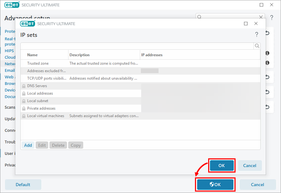Focus the search field in IP sets
Screen dimensions: 281x193
(x=137, y=46)
